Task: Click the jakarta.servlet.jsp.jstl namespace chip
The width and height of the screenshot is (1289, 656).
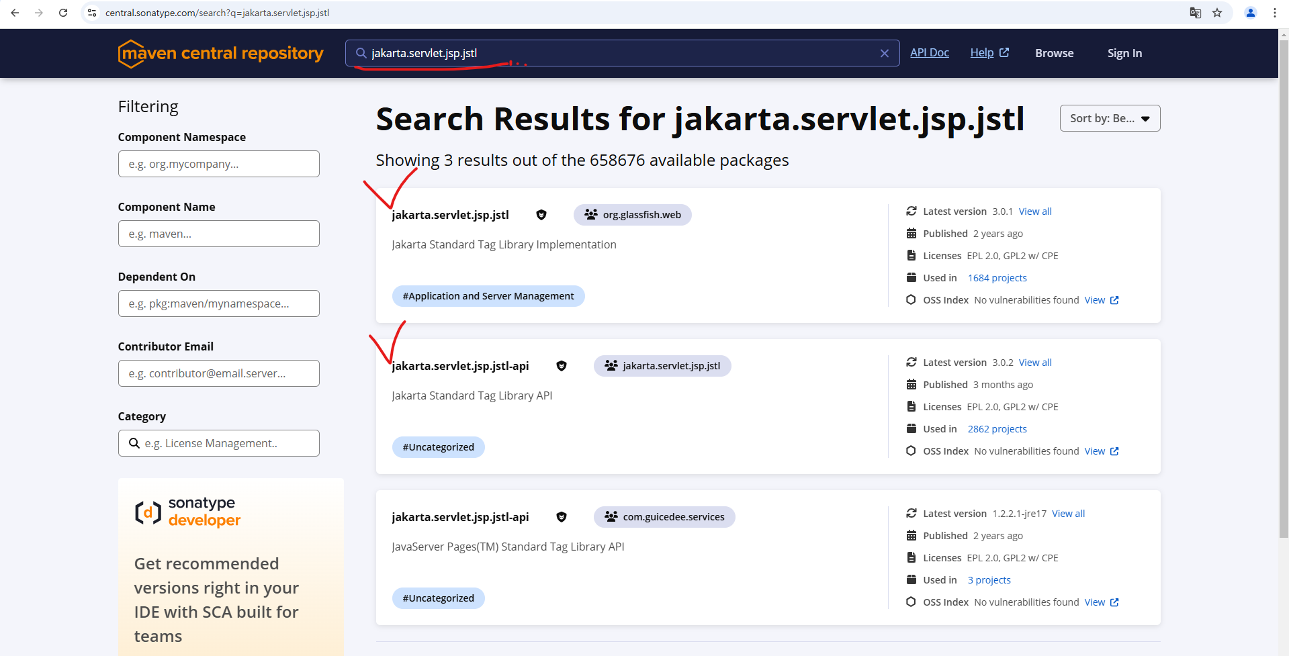Action: click(662, 366)
